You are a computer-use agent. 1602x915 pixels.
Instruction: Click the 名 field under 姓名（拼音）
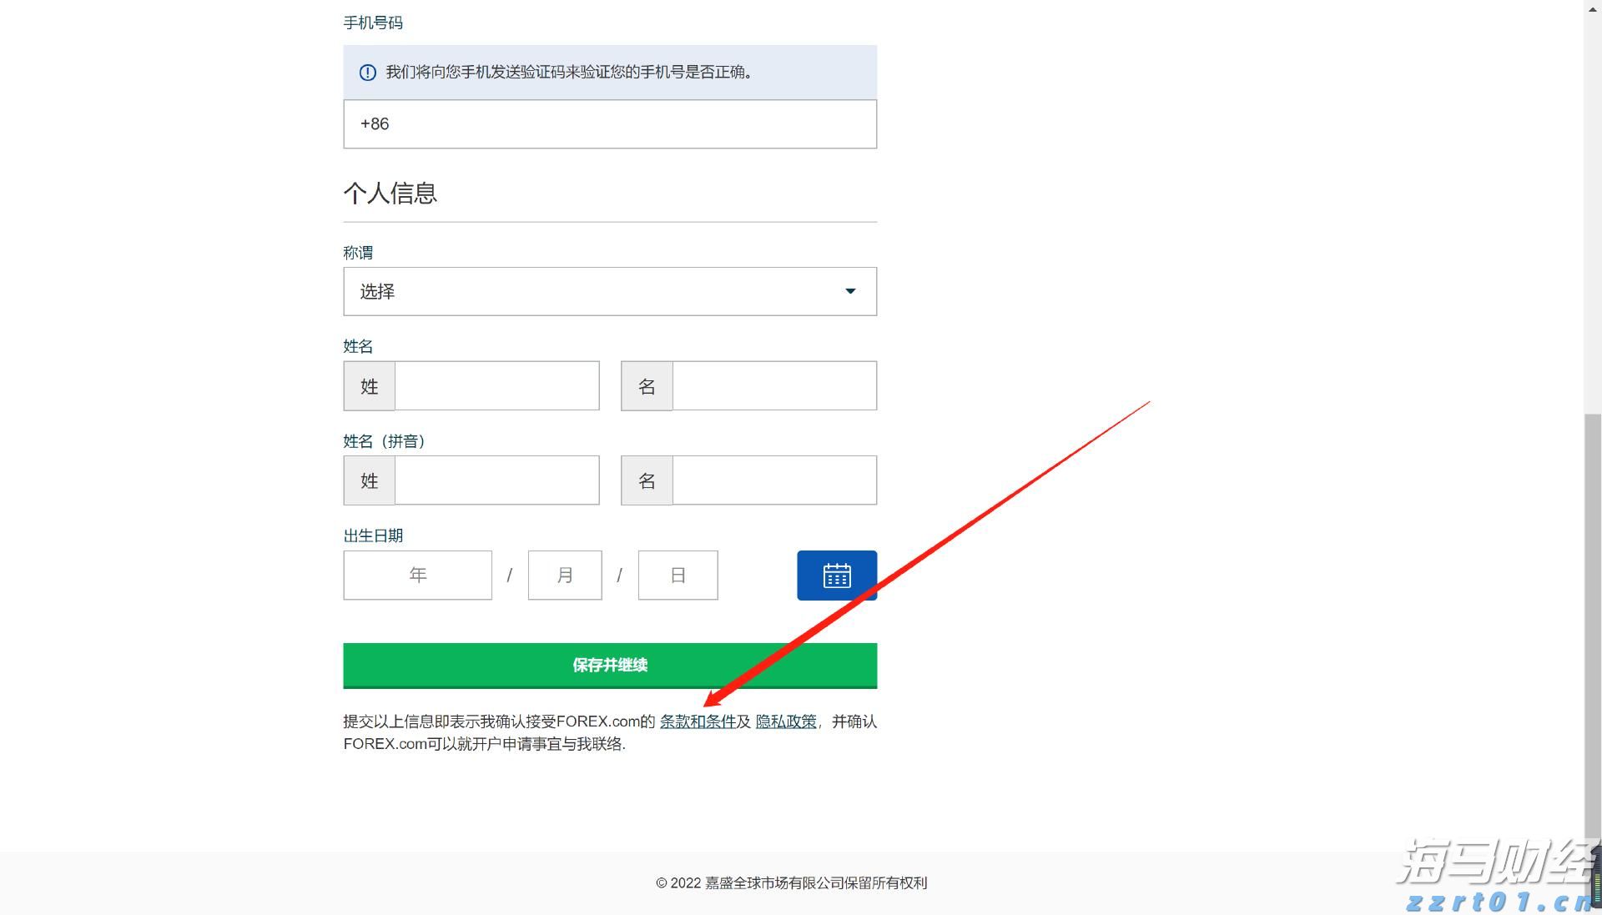[x=773, y=480]
